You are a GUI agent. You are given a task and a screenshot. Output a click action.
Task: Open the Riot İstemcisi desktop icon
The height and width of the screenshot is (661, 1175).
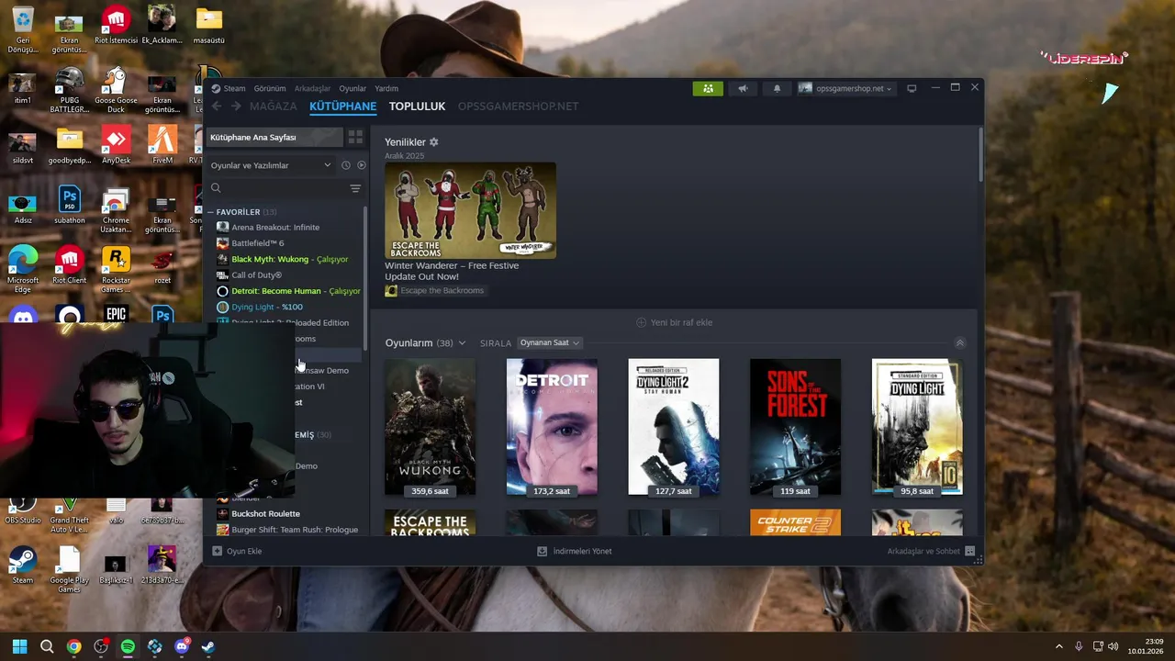(x=116, y=26)
